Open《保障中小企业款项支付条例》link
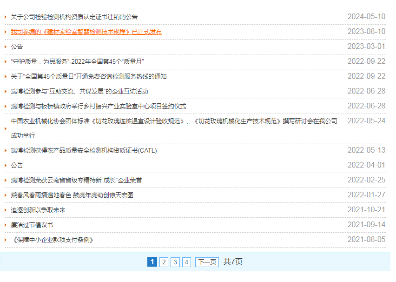The width and height of the screenshot is (396, 282). pos(53,240)
